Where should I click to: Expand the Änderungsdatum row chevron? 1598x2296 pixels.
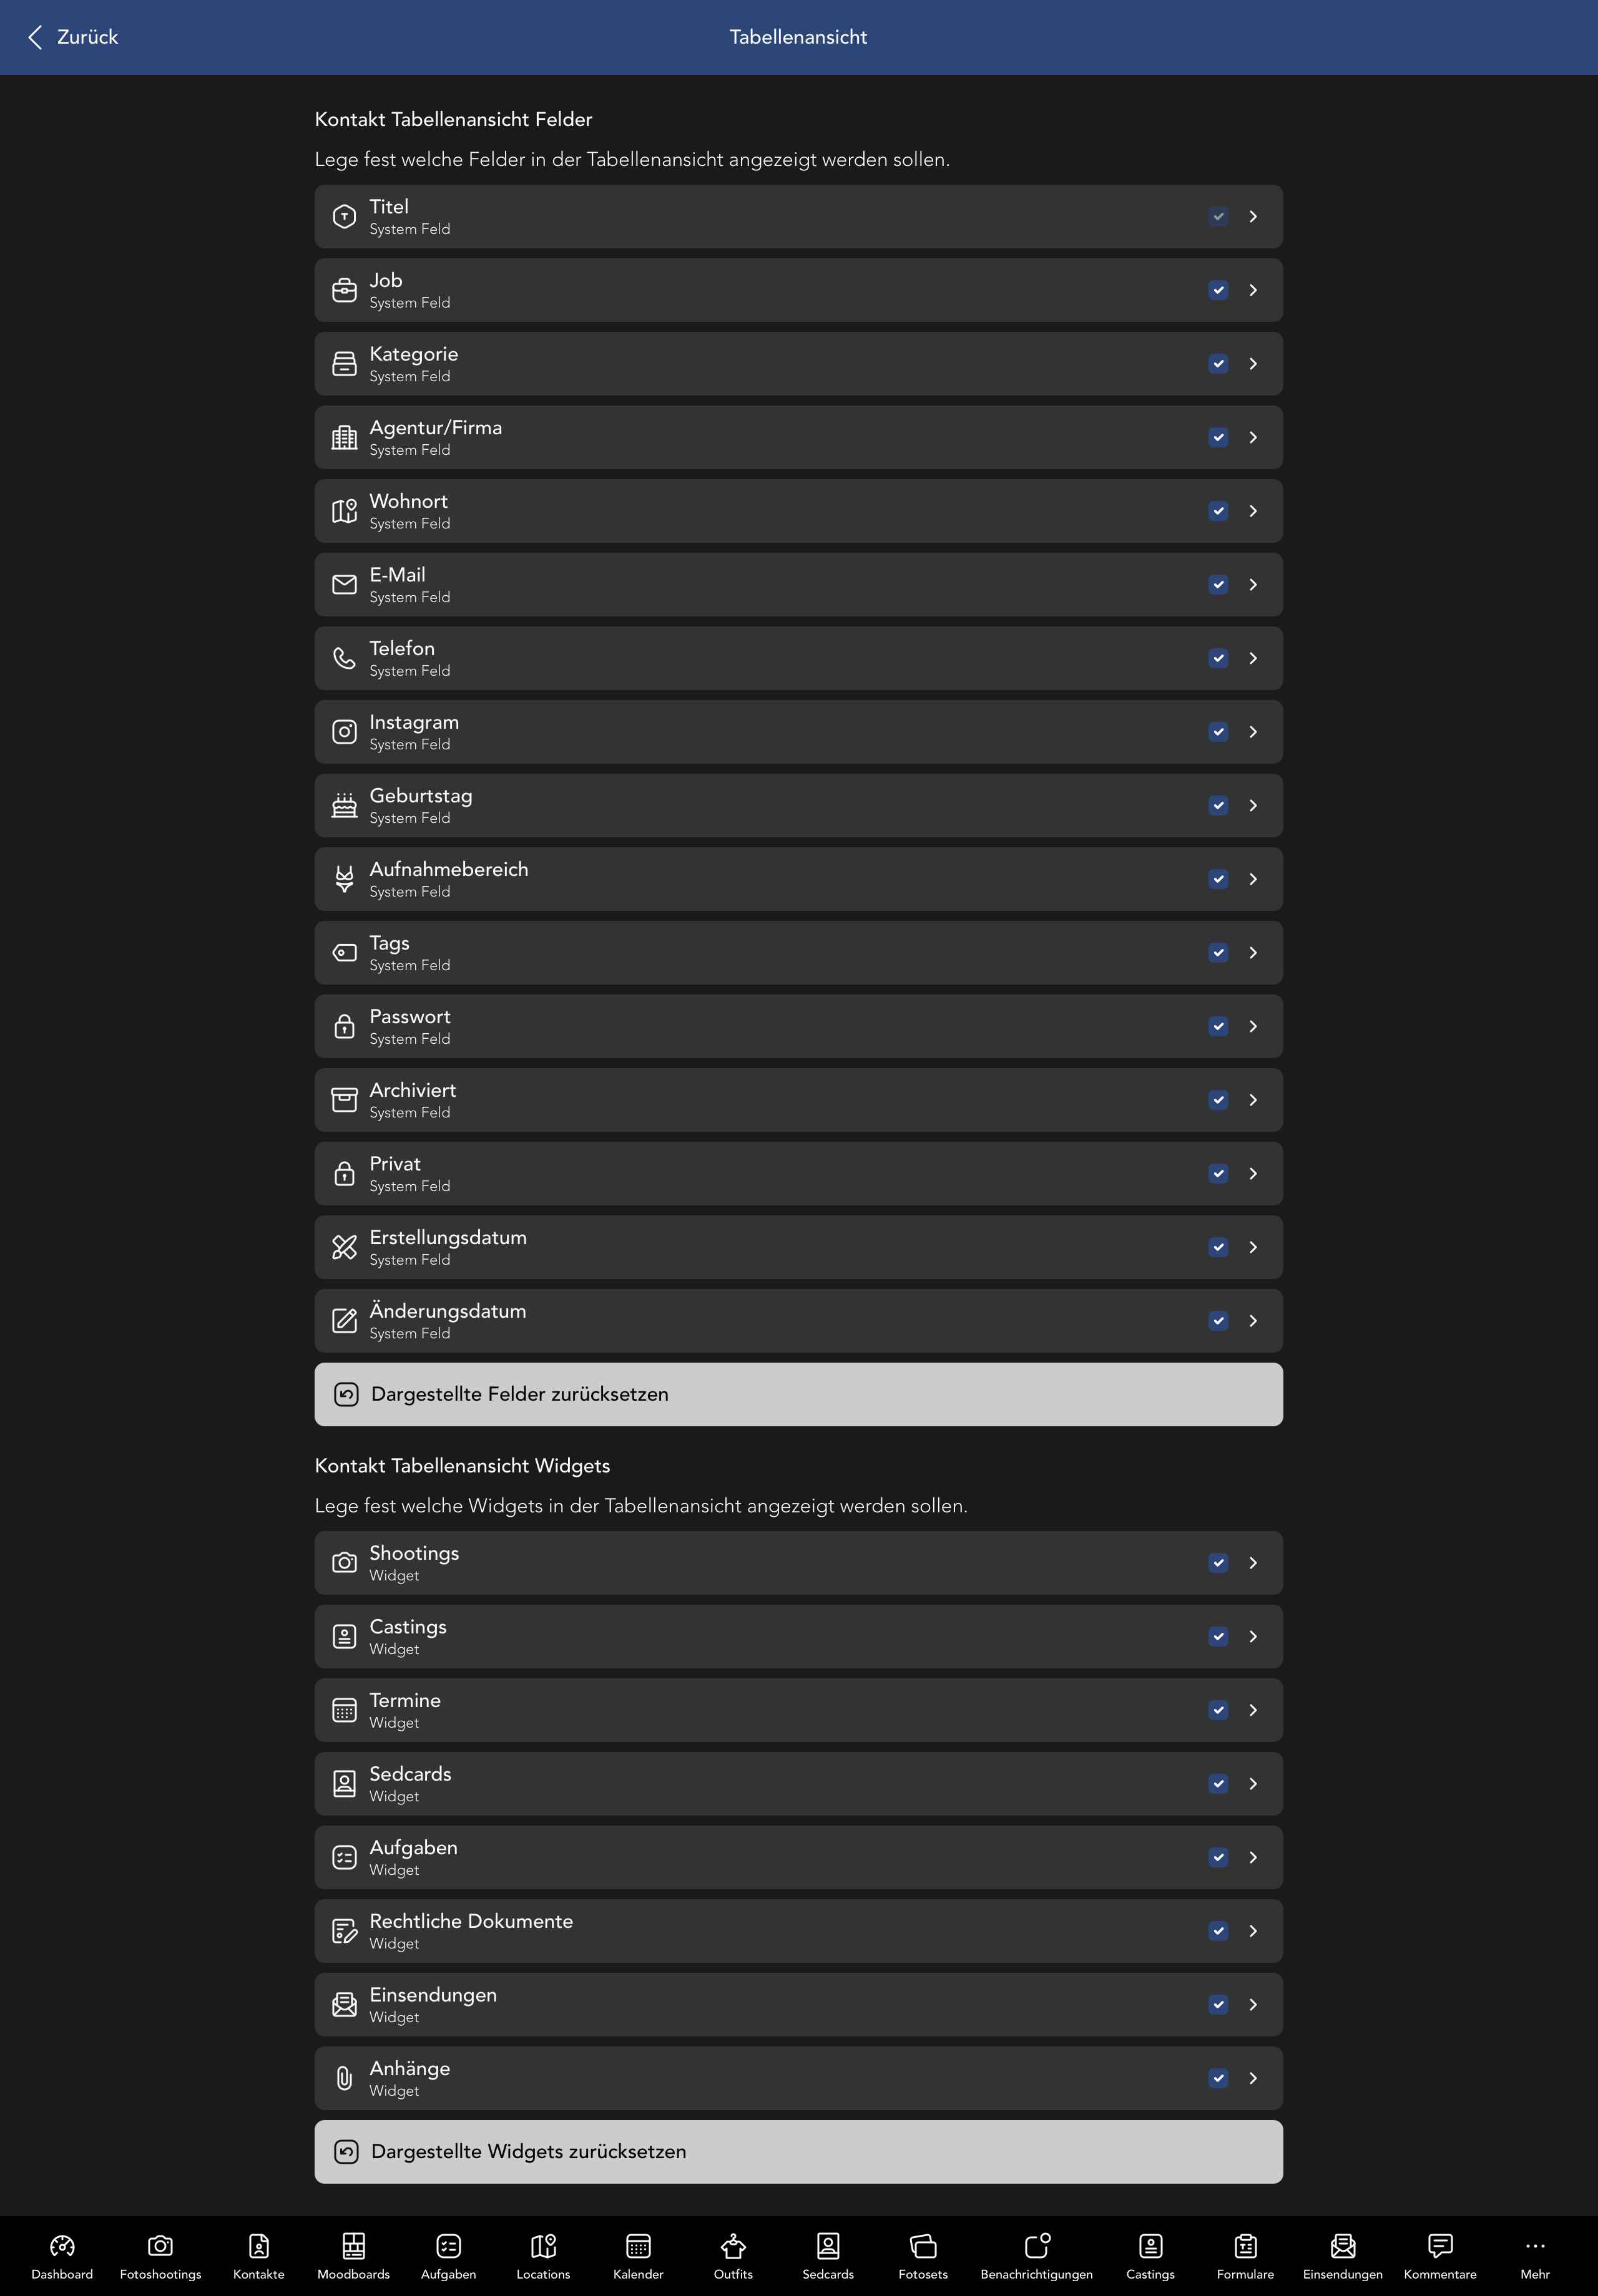click(x=1253, y=1321)
